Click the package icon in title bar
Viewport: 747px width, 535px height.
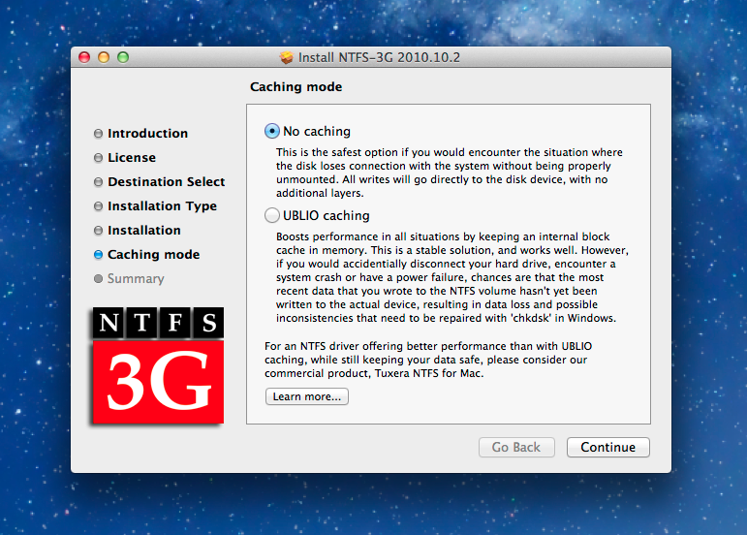point(287,57)
